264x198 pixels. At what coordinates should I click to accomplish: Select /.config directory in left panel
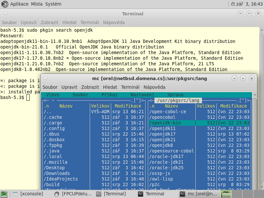click(x=94, y=128)
